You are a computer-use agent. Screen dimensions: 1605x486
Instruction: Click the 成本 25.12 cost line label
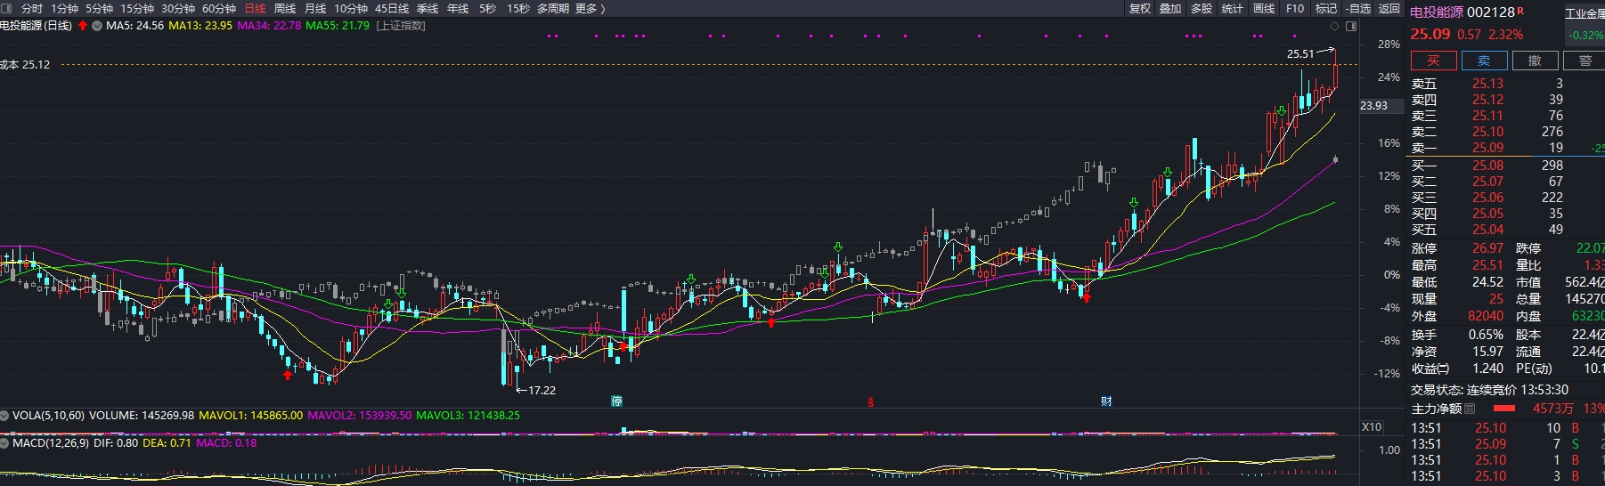(x=25, y=65)
